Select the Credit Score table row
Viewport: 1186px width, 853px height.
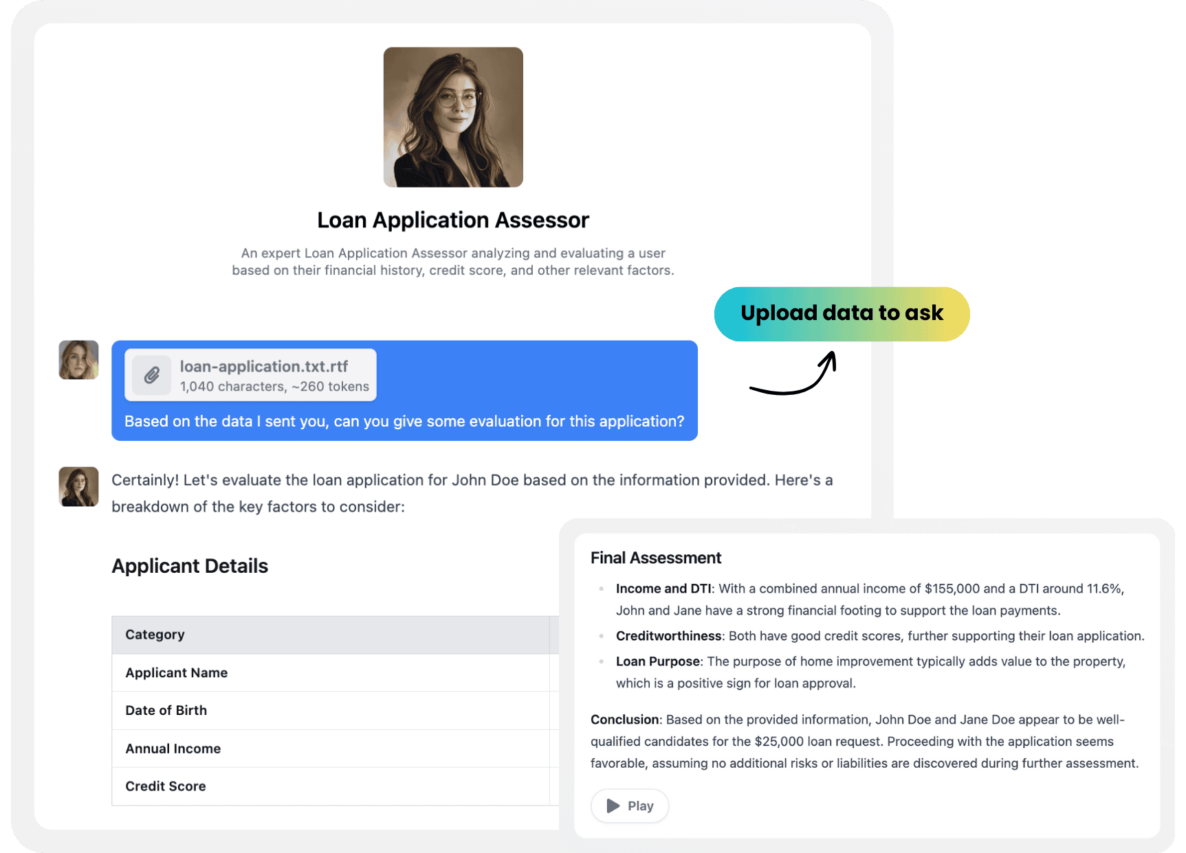[x=335, y=786]
